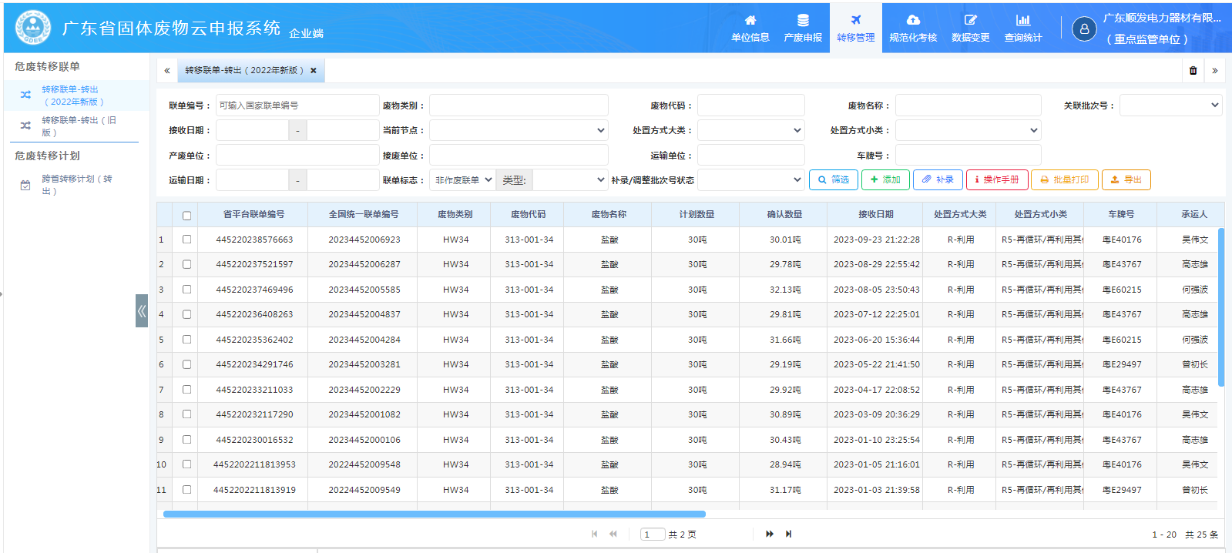Open the 单位信息 home icon
This screenshot has width=1232, height=553.
750,21
